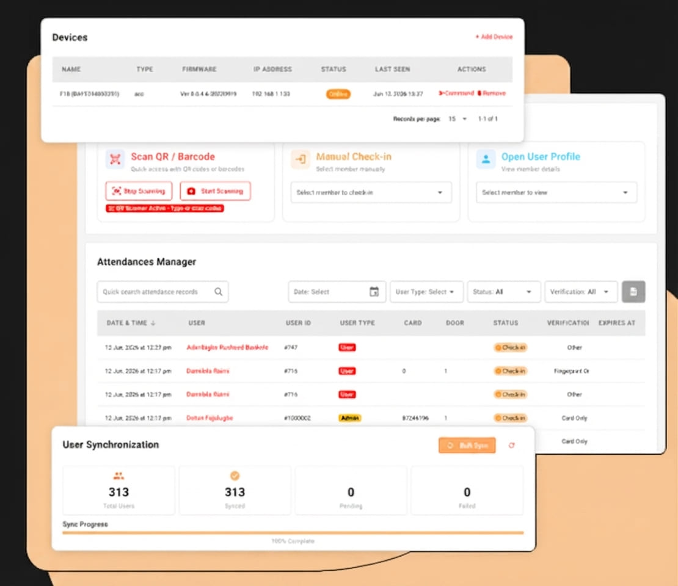Image resolution: width=678 pixels, height=586 pixels.
Task: Click Check-in status in #747 row
Action: click(510, 347)
